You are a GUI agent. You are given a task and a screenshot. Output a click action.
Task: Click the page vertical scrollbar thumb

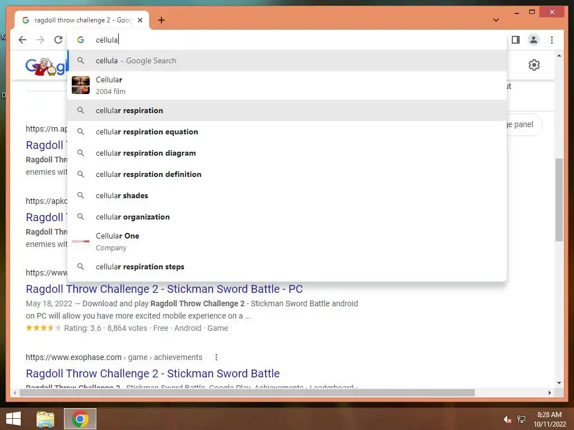click(559, 200)
